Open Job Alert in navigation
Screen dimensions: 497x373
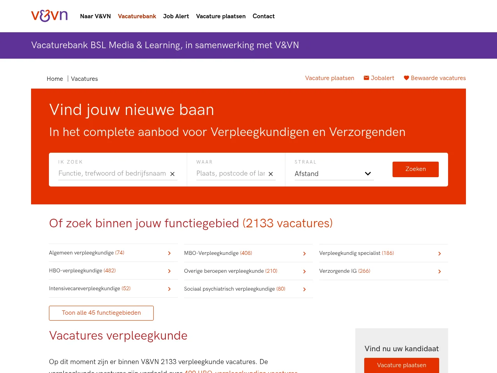[176, 16]
